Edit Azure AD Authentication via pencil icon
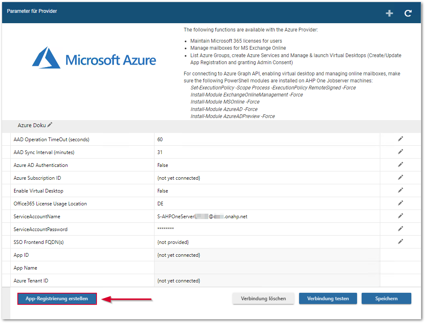The height and width of the screenshot is (323, 425). [x=400, y=164]
